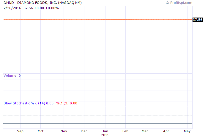Click the Slow Stochastic %K (14) 0.00 label
The image size is (208, 138).
pyautogui.click(x=29, y=103)
